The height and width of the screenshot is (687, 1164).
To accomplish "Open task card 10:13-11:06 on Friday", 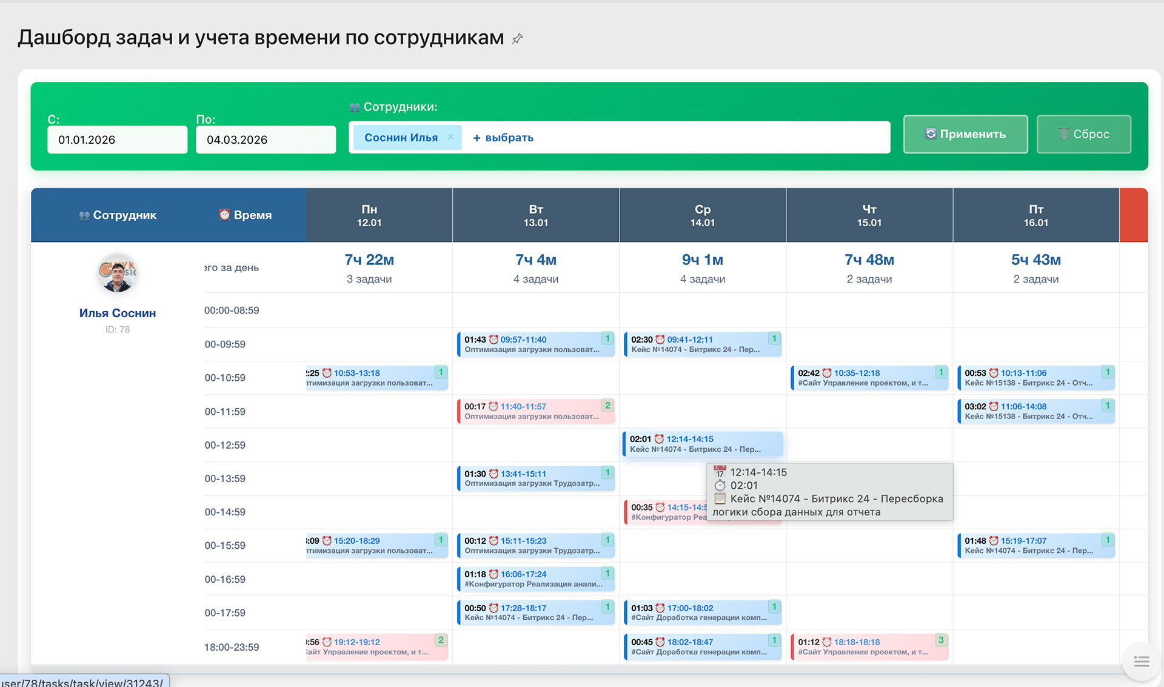I will (x=1036, y=378).
